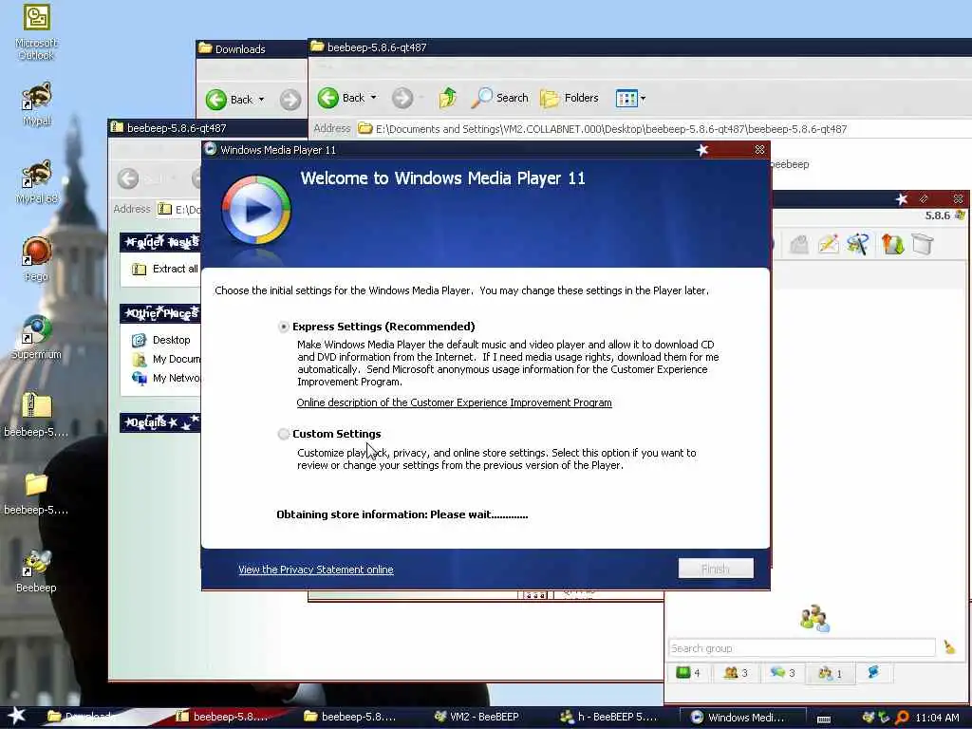Click the star button in Media Player titlebar
The height and width of the screenshot is (729, 972).
click(702, 150)
